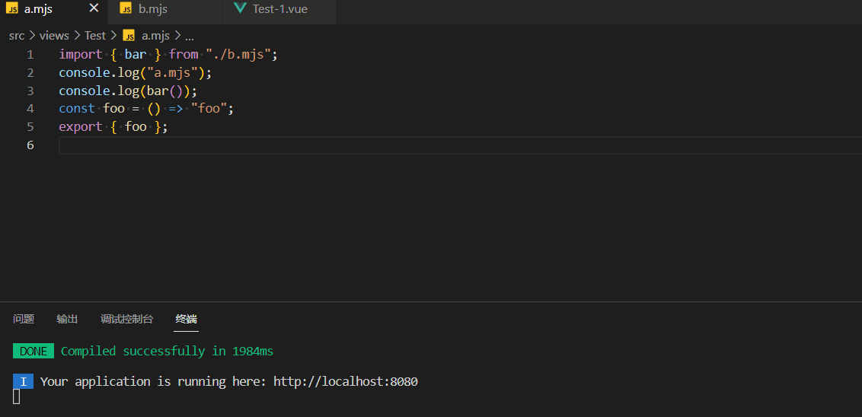This screenshot has height=417, width=862.
Task: Click the terminal cursor prompt
Action: (x=17, y=396)
